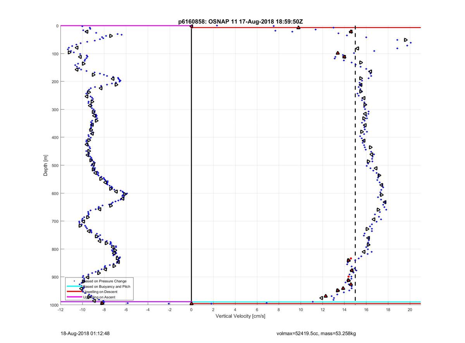The height and width of the screenshot is (343, 465).
Task: Click the '300' depth axis tick label
Action: click(55, 110)
